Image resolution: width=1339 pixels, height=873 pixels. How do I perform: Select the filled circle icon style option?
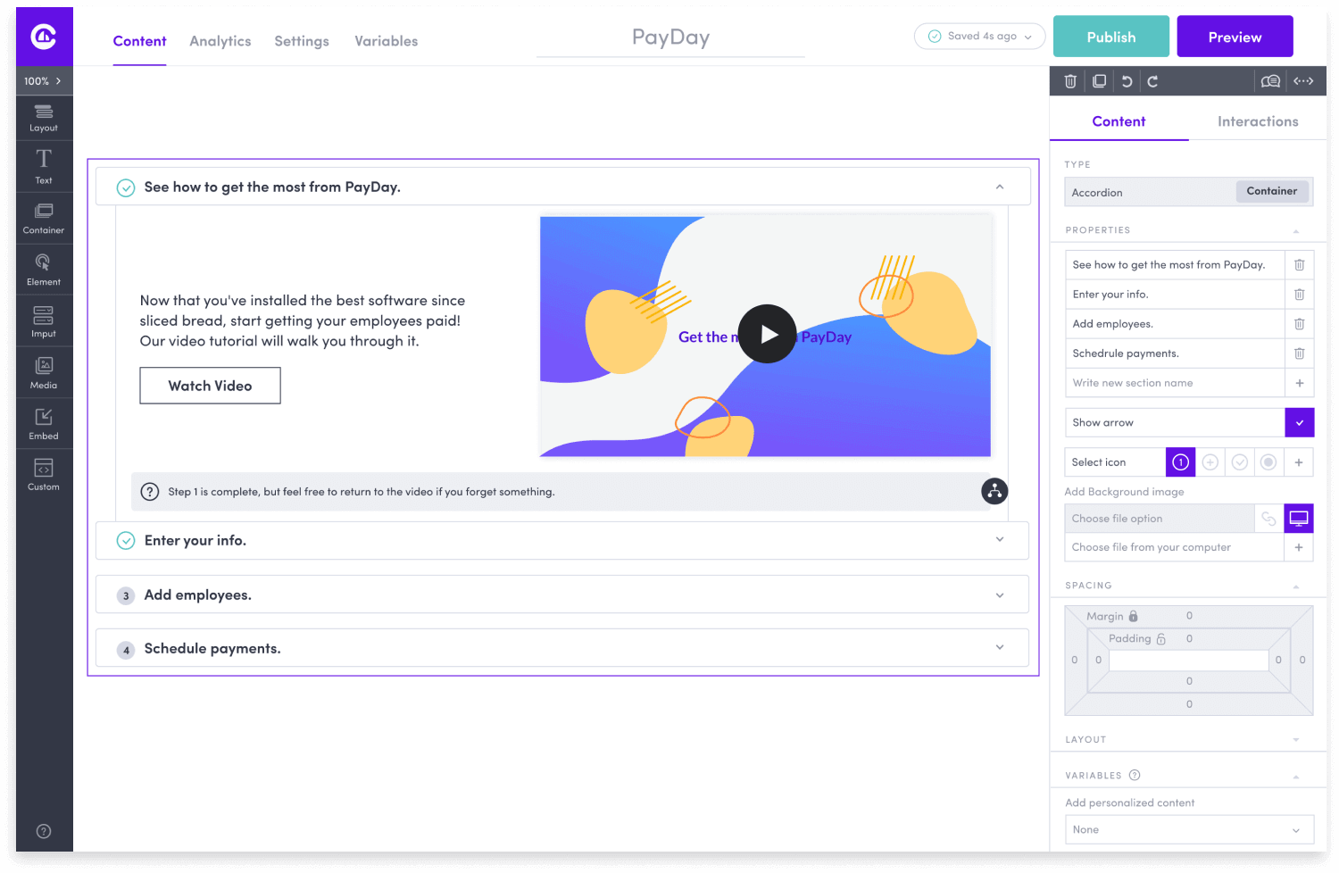click(x=1268, y=461)
